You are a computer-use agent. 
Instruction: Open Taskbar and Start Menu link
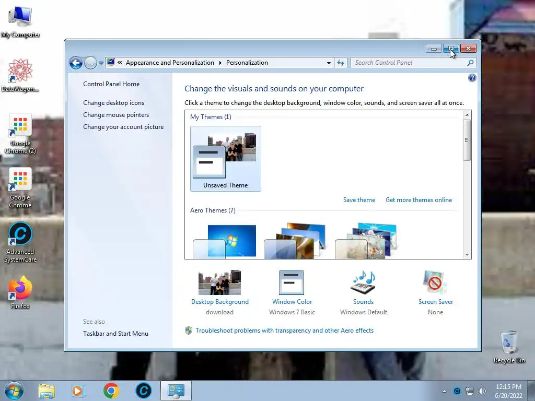coord(115,334)
